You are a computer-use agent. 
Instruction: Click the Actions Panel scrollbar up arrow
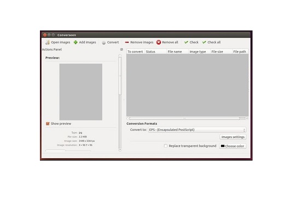tap(120, 55)
